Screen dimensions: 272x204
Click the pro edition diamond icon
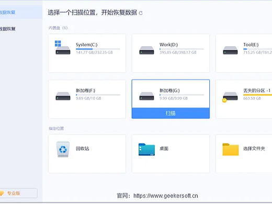(2, 193)
